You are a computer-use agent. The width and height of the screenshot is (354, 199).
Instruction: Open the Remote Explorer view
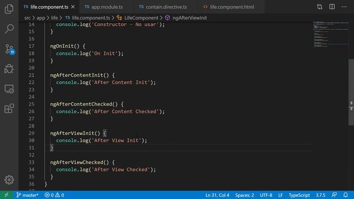[x=9, y=89]
